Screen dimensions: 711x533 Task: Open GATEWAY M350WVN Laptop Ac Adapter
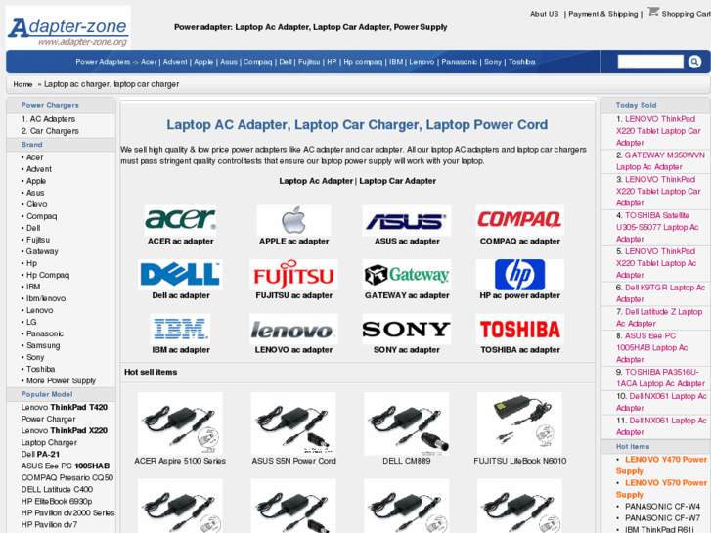click(660, 161)
